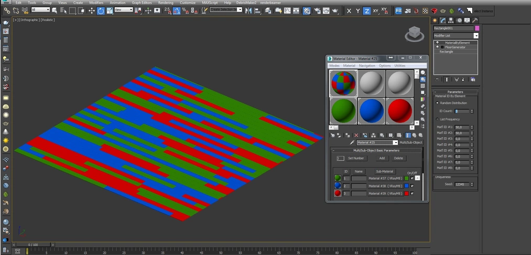
Task: Select the multicolor checker sample sphere
Action: (x=343, y=83)
